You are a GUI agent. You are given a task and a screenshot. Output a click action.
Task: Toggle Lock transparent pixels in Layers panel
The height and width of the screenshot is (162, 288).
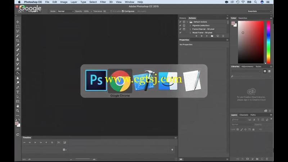tap(238, 130)
